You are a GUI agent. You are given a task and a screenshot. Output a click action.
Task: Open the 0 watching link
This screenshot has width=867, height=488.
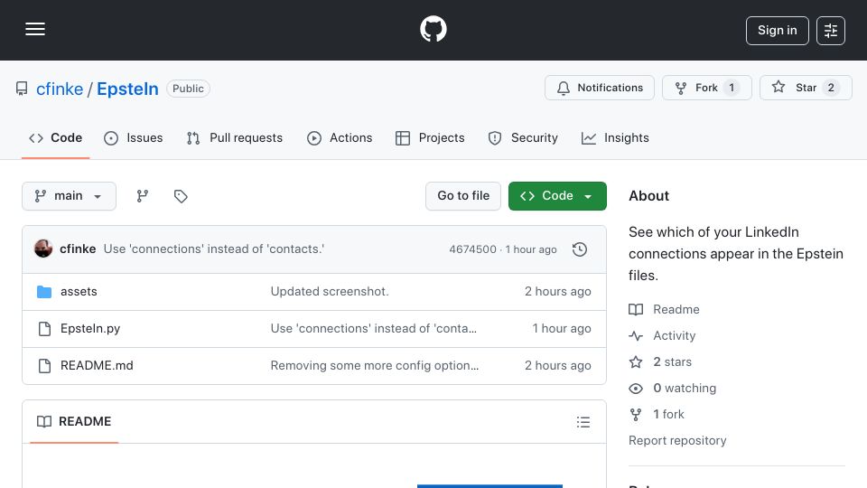click(x=672, y=389)
